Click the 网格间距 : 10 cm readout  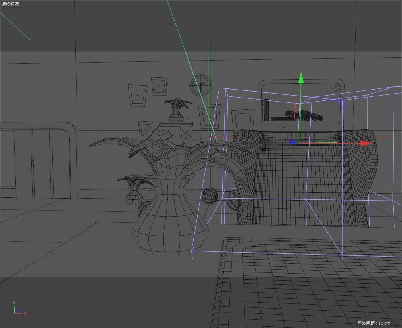click(373, 323)
